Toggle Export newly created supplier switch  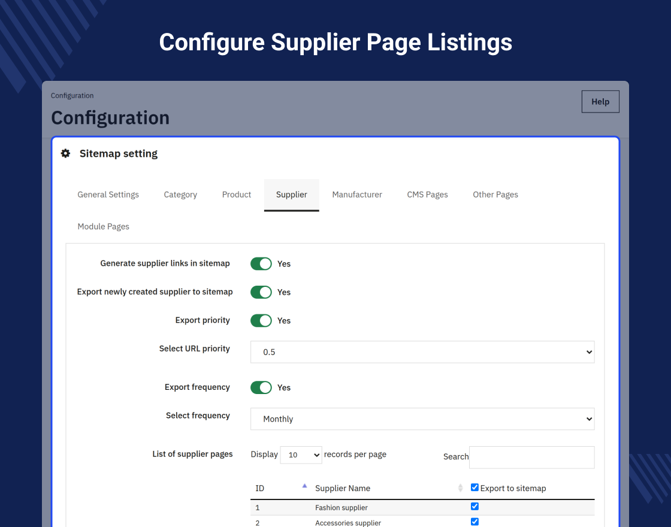(x=261, y=292)
